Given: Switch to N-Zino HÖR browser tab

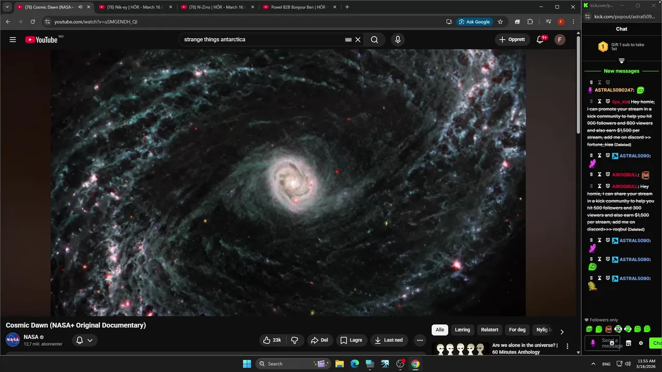Looking at the screenshot, I should coord(217,7).
